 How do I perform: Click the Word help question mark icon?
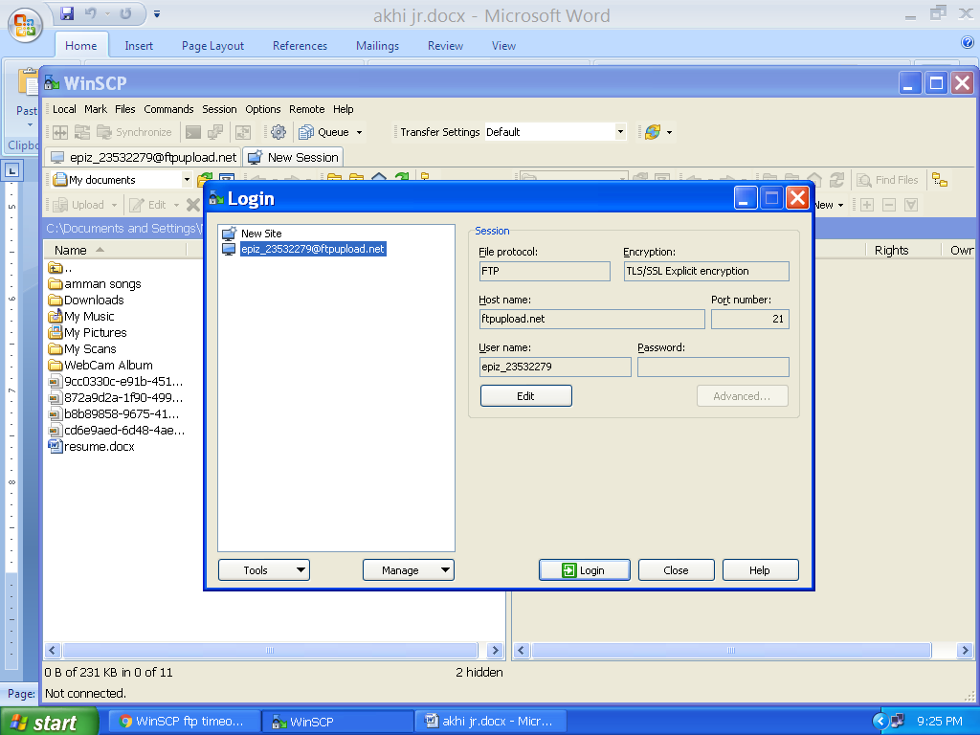[967, 42]
